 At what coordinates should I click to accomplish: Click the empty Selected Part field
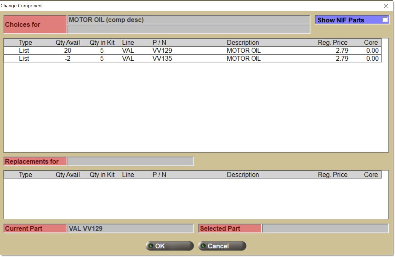(x=325, y=228)
